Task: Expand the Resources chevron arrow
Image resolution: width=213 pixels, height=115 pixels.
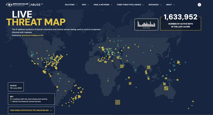Action: [161, 5]
